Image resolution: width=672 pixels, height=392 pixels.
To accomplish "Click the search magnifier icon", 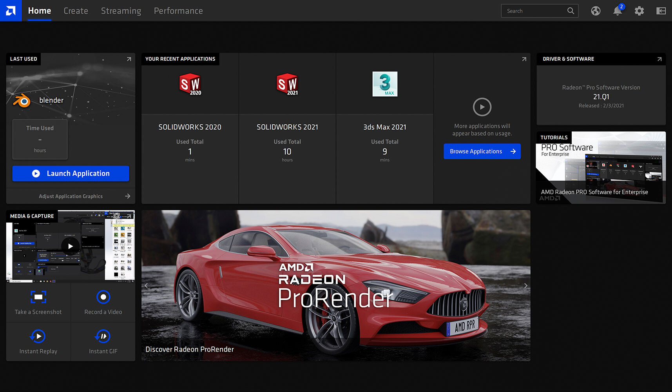I will [x=571, y=11].
